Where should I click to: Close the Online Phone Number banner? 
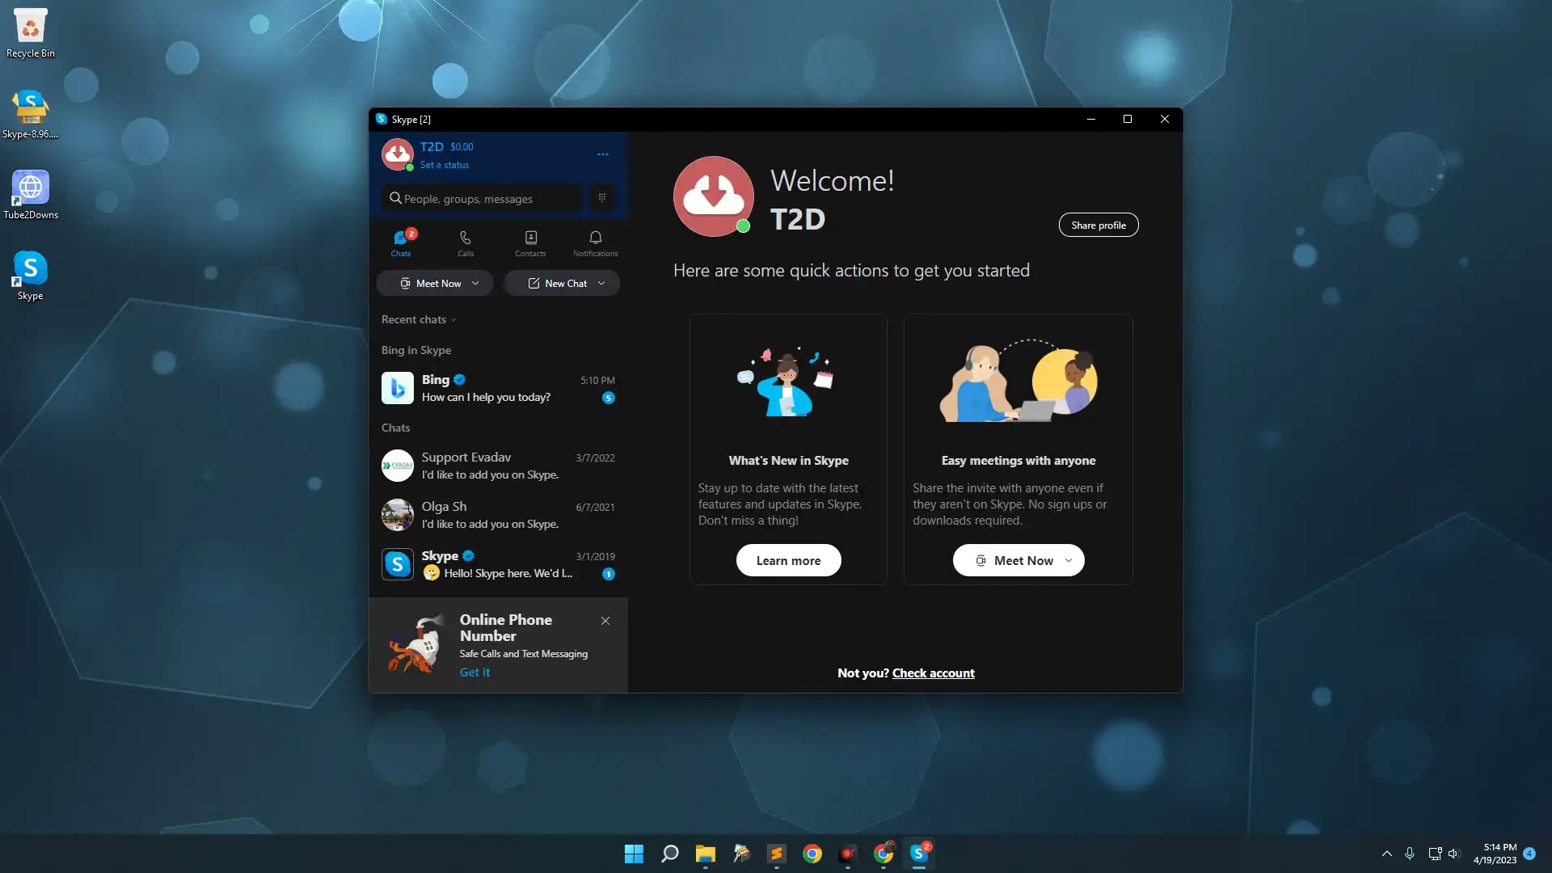pos(605,621)
